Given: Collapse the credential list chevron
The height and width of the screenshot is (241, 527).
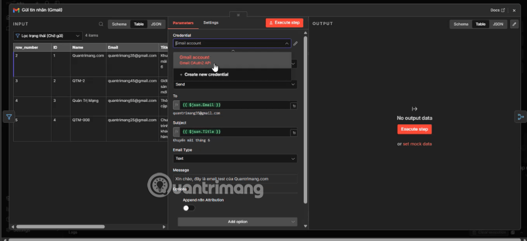Looking at the screenshot, I should click(x=287, y=43).
